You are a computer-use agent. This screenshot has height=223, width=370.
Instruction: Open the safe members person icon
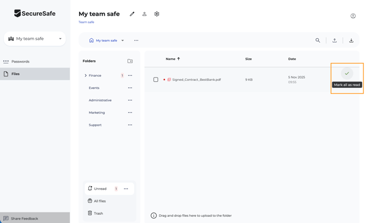(x=145, y=14)
